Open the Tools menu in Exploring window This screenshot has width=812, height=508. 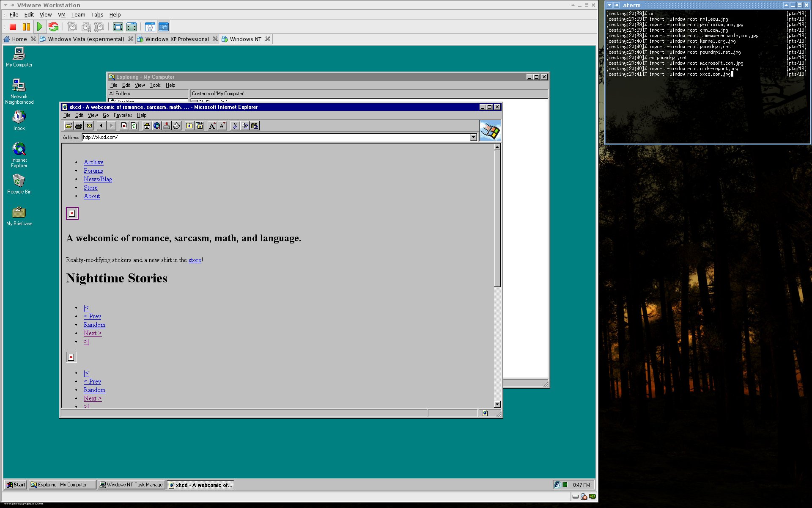coord(155,85)
